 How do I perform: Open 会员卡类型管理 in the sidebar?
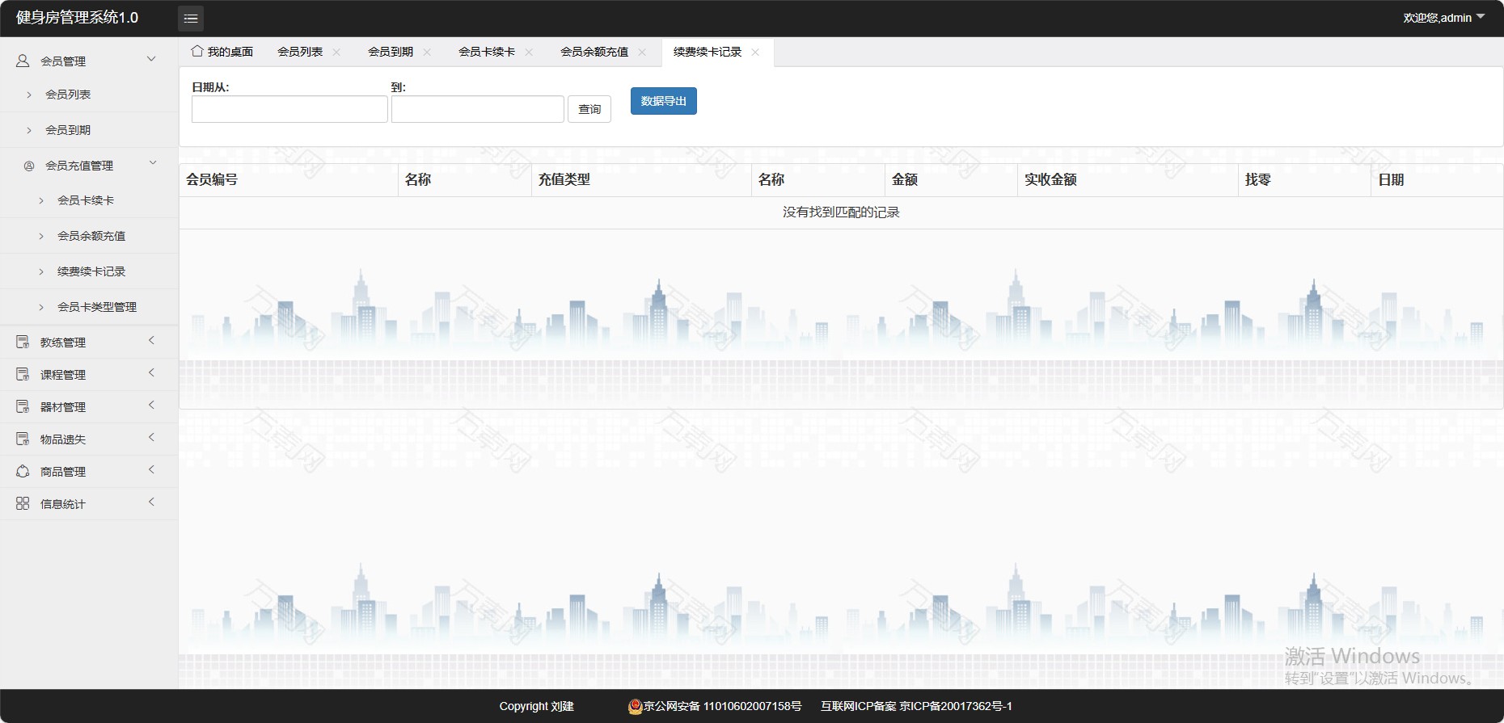[97, 307]
